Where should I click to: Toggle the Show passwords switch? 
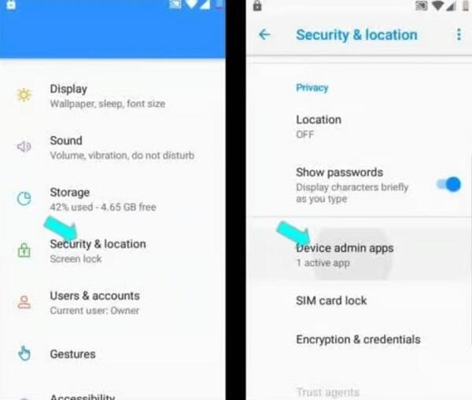(448, 184)
